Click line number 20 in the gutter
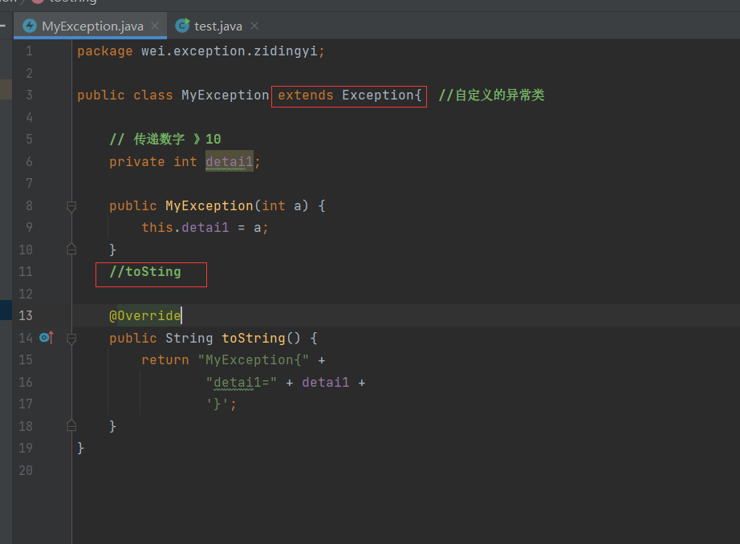The image size is (740, 544). coord(26,470)
